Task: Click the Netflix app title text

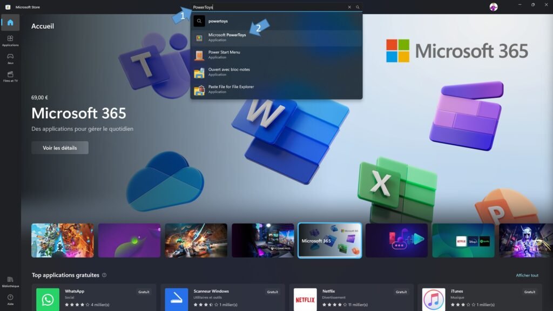Action: [328, 291]
